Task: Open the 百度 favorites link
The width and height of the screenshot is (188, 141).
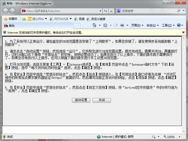Action: pyautogui.click(x=79, y=19)
